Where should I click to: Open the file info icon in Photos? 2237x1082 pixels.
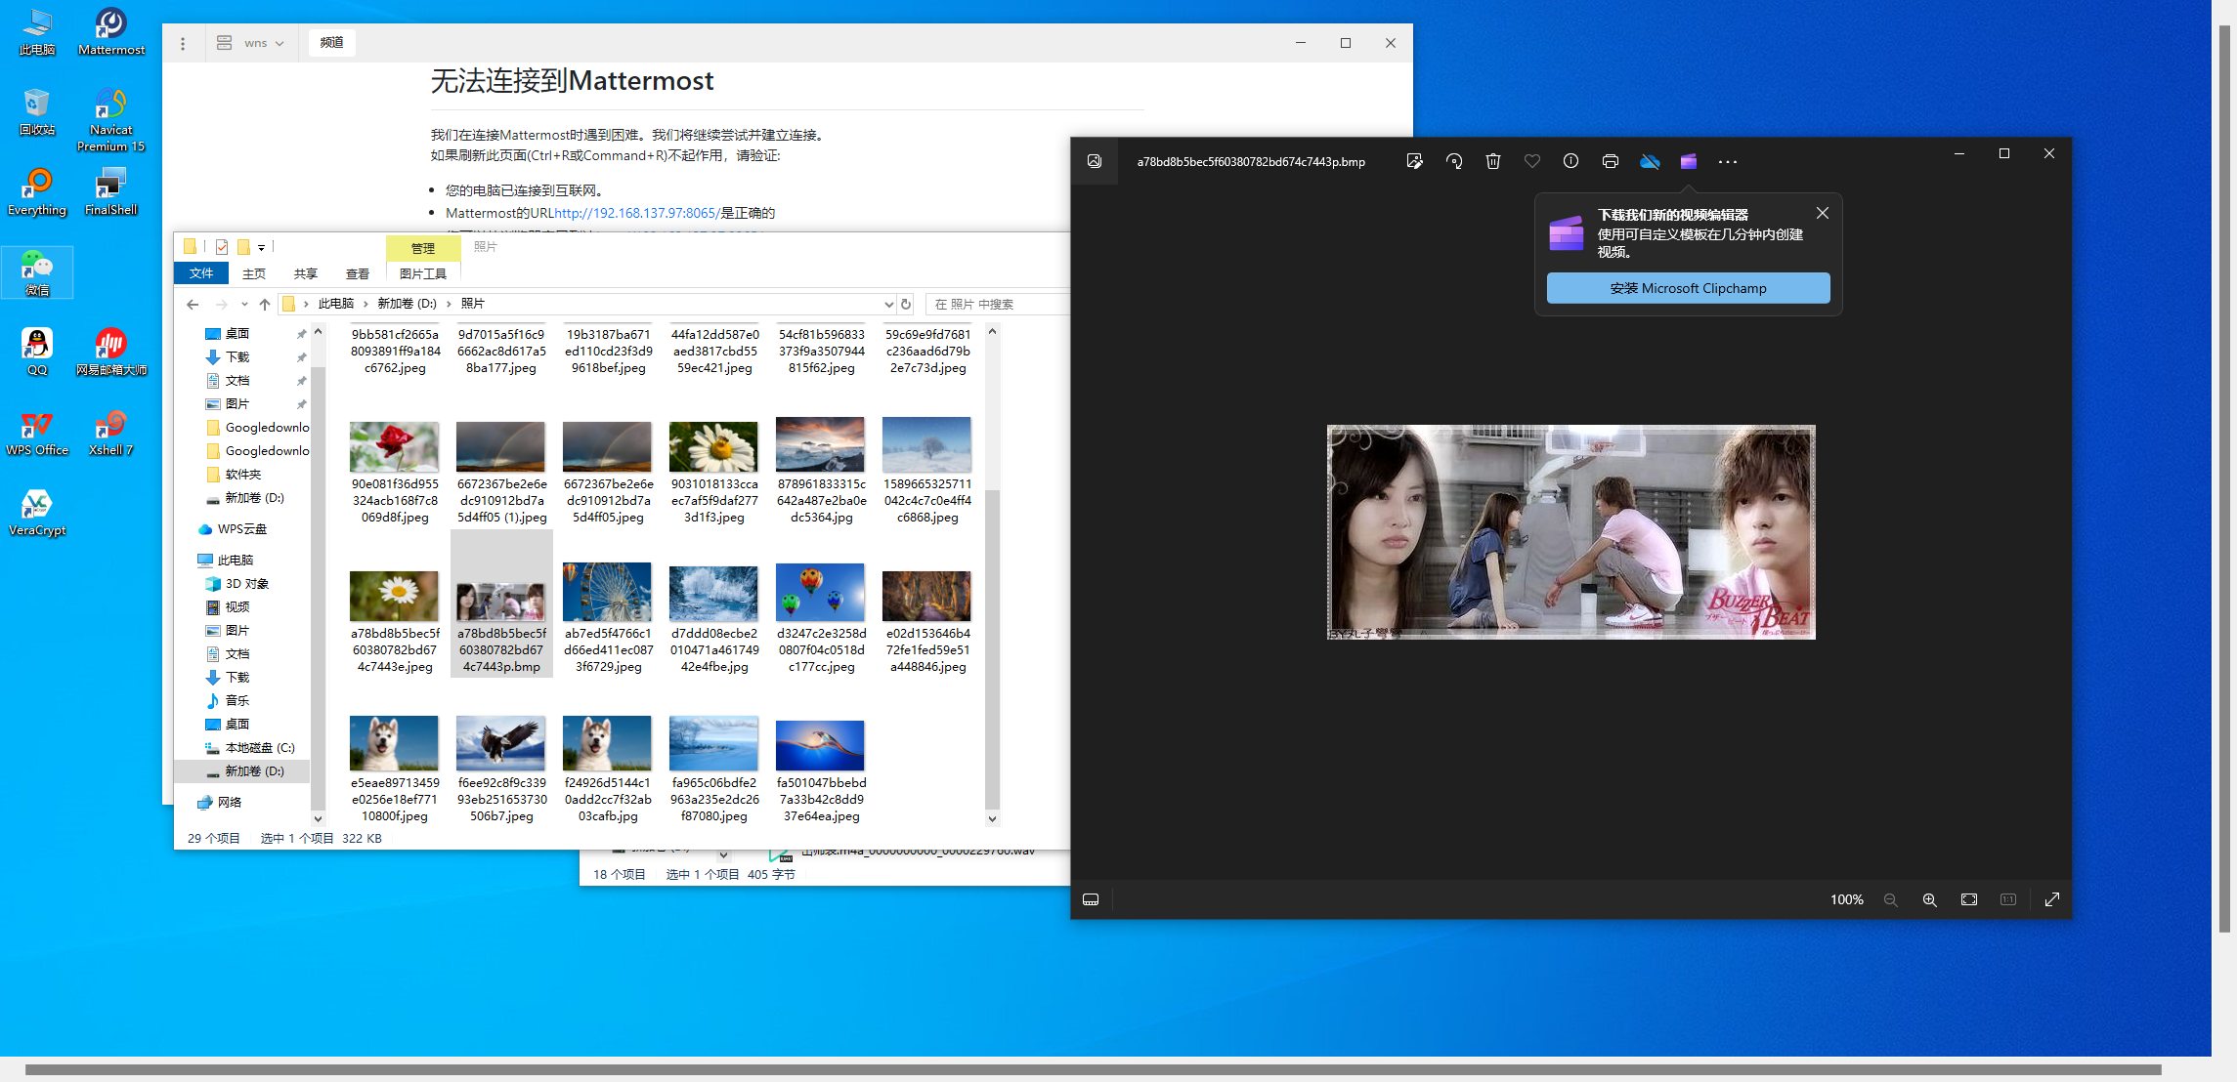(1570, 161)
